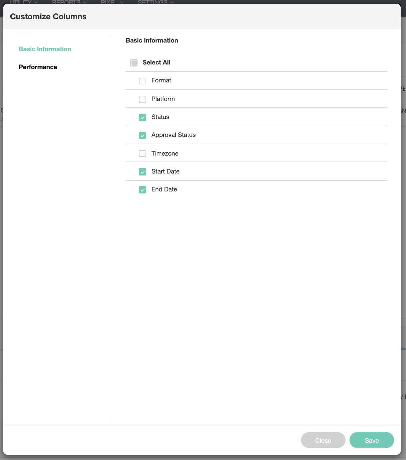The width and height of the screenshot is (406, 460).
Task: Expand the Reports dropdown menu
Action: tap(69, 2)
